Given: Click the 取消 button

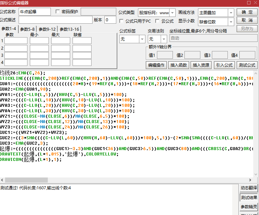Looking at the screenshot, I should coord(247,20).
